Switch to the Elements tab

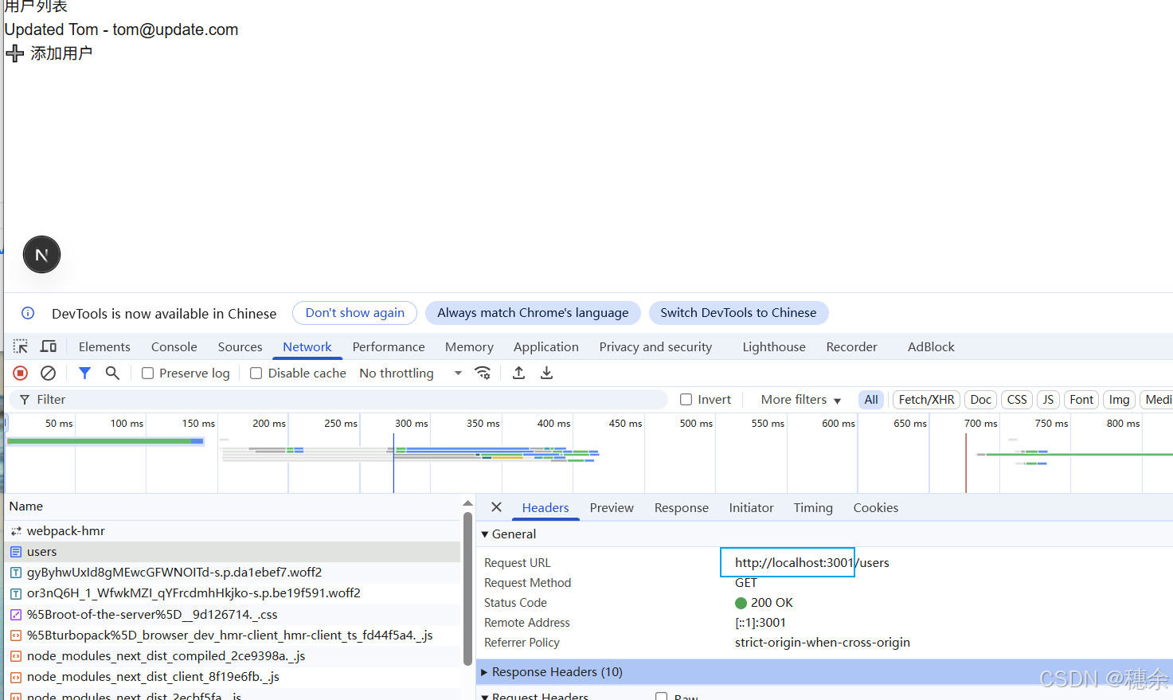(x=104, y=346)
